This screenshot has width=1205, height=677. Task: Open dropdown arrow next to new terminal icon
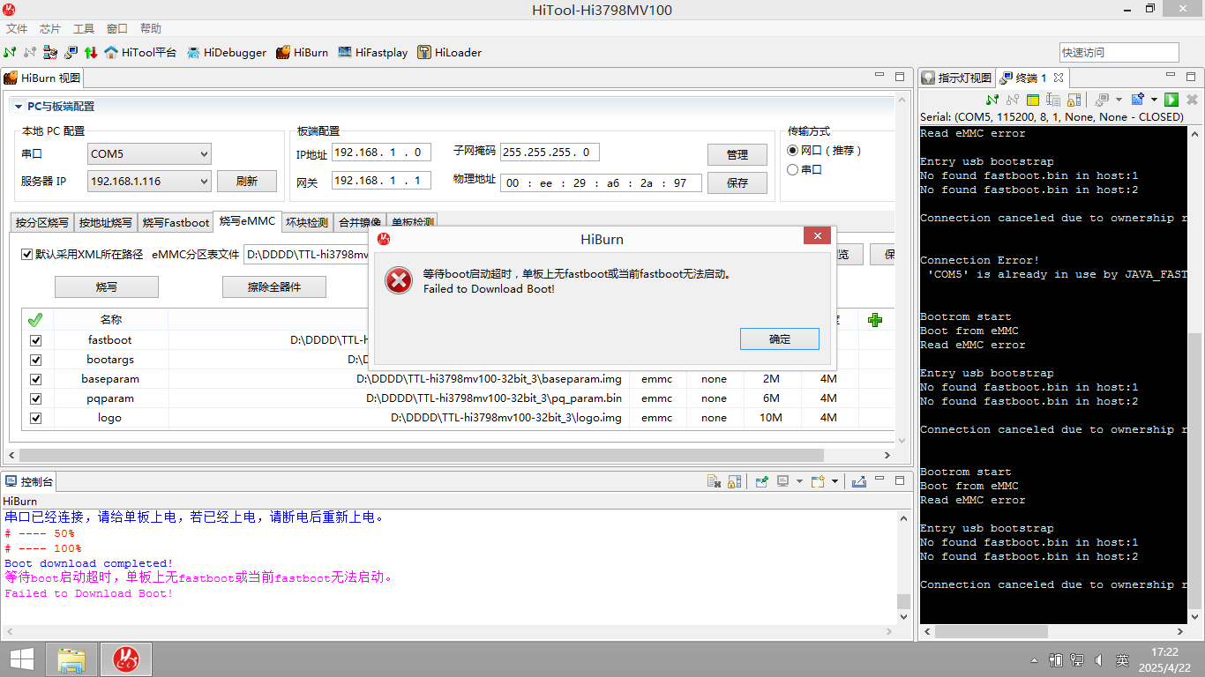click(1153, 100)
